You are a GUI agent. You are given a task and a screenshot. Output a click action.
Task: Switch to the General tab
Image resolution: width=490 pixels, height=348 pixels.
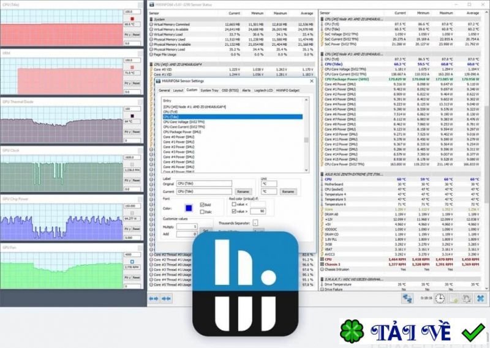tap(164, 90)
